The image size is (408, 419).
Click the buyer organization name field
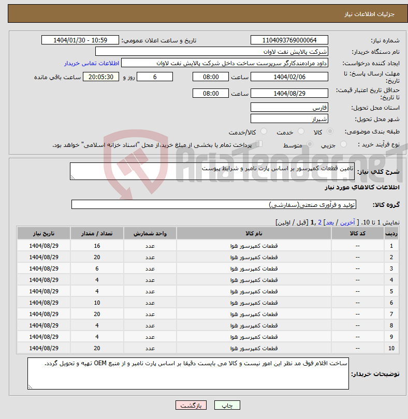click(x=212, y=52)
